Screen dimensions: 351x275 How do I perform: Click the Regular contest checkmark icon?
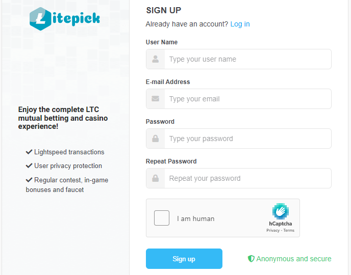pos(29,180)
